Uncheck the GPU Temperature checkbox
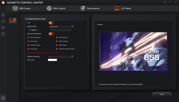 point(28,37)
